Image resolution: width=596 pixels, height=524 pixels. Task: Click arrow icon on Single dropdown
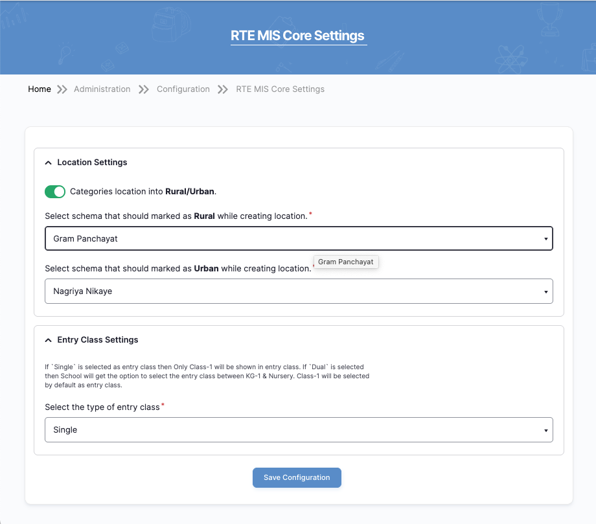pos(545,431)
